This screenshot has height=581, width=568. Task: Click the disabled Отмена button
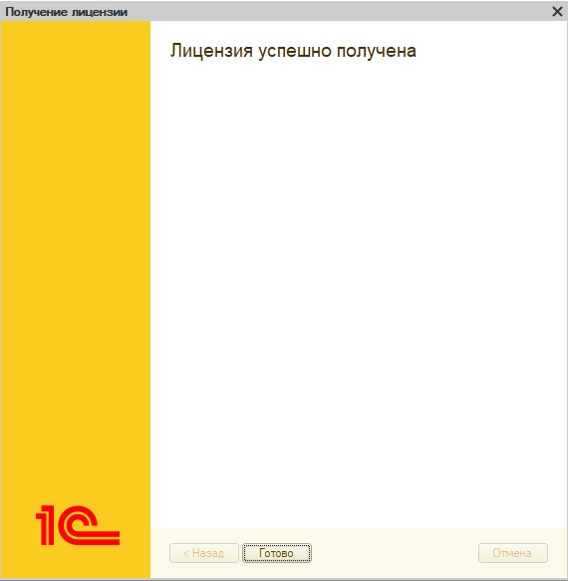(x=513, y=553)
